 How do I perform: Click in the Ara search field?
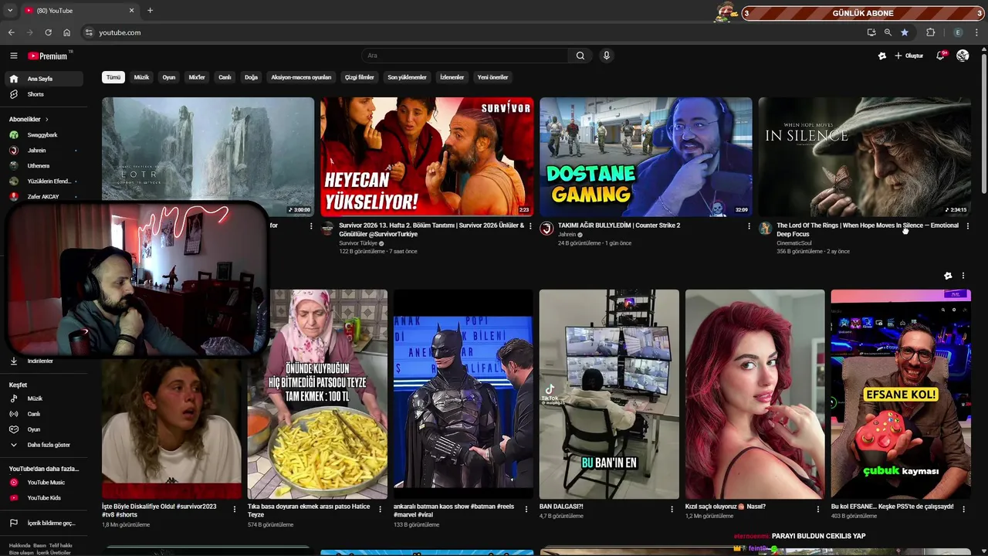pos(465,56)
